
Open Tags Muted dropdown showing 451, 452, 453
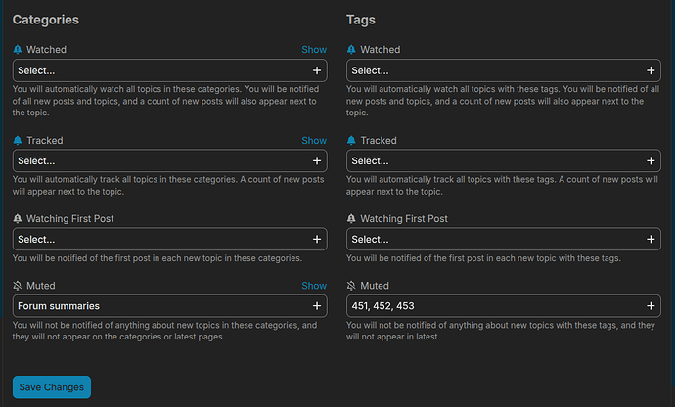(504, 306)
